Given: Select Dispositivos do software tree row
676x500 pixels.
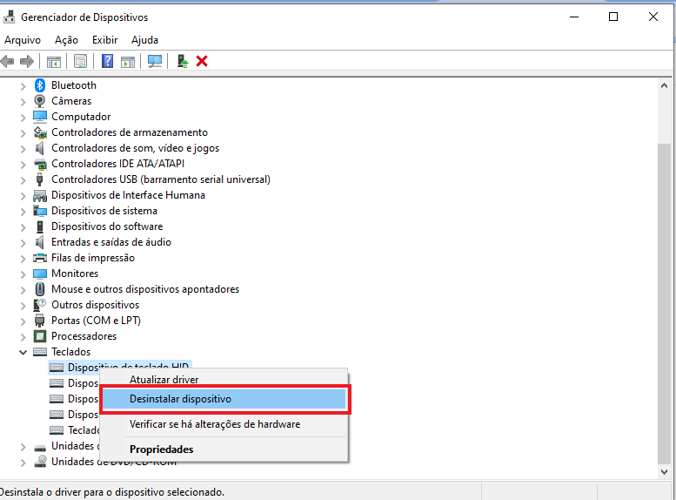Looking at the screenshot, I should pyautogui.click(x=107, y=226).
